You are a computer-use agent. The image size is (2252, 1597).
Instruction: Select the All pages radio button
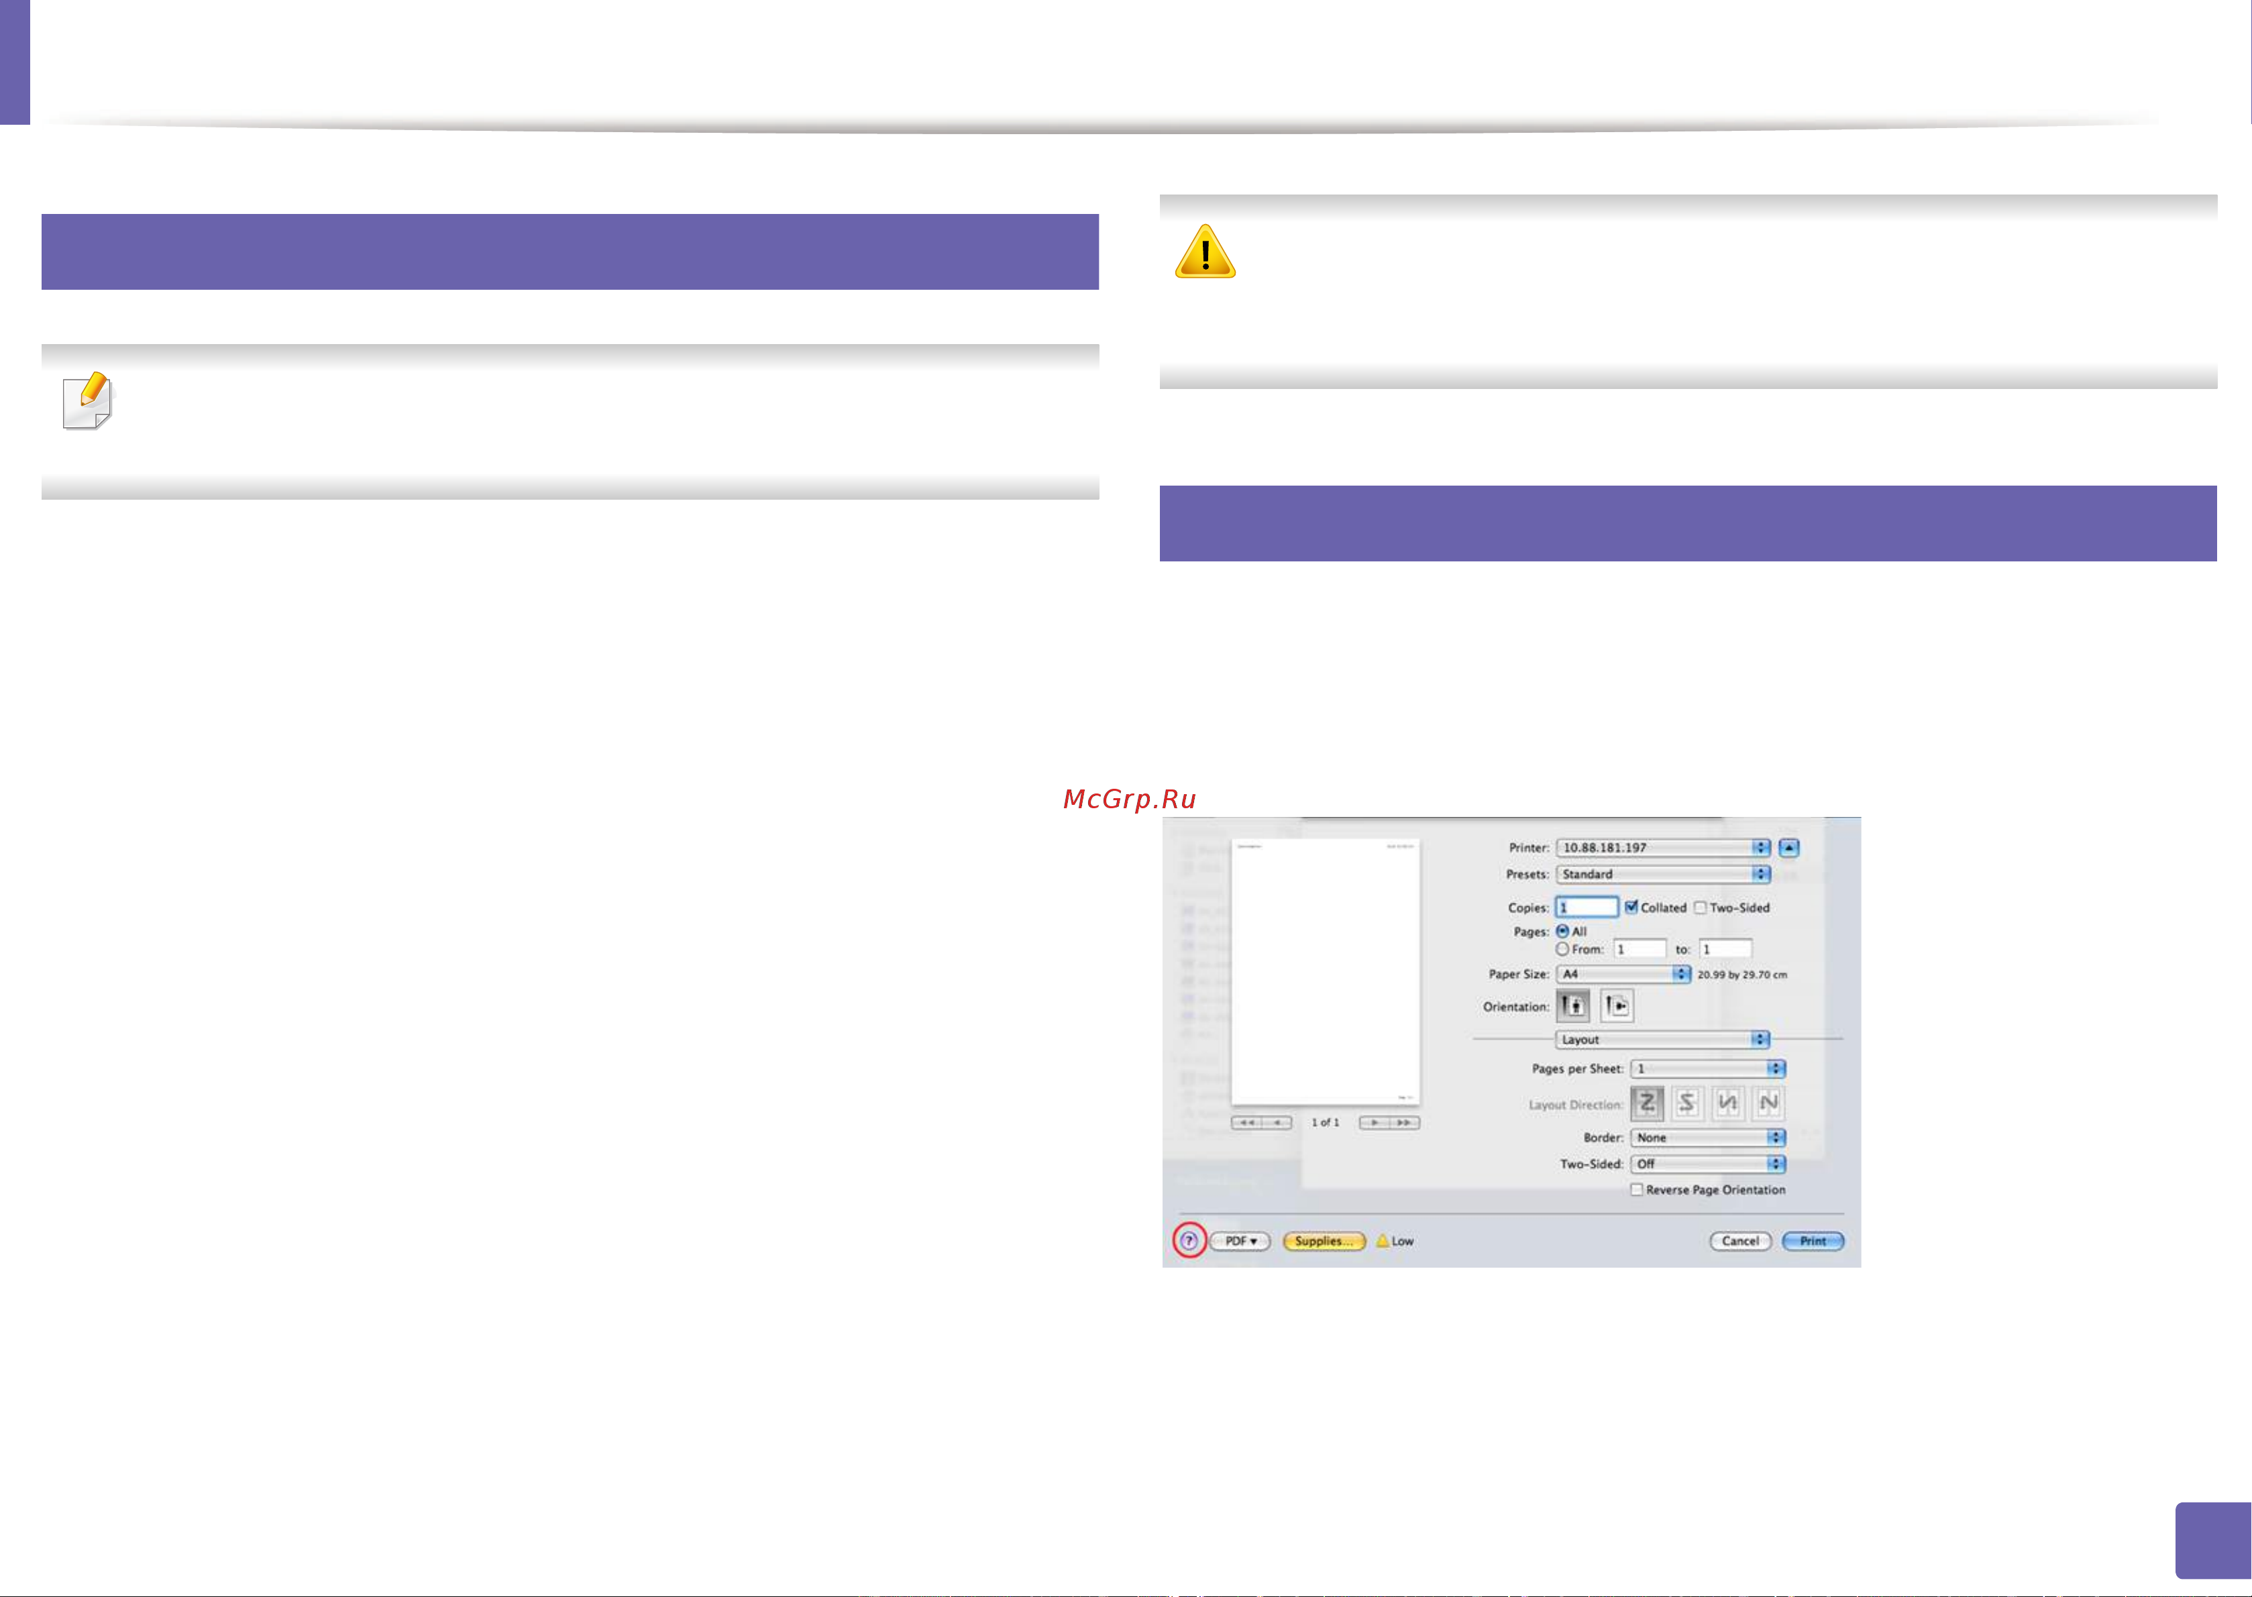(1562, 931)
